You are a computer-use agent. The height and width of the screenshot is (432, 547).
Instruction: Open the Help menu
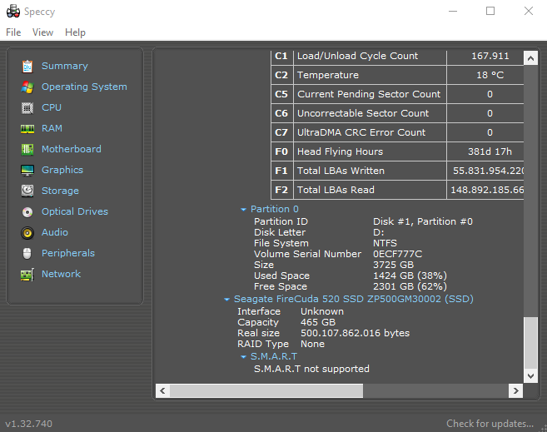tap(75, 32)
